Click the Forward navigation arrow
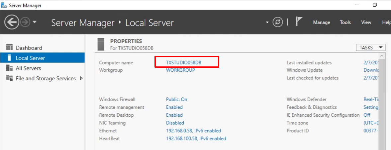Viewport: 391px width, 150px height. [25, 22]
